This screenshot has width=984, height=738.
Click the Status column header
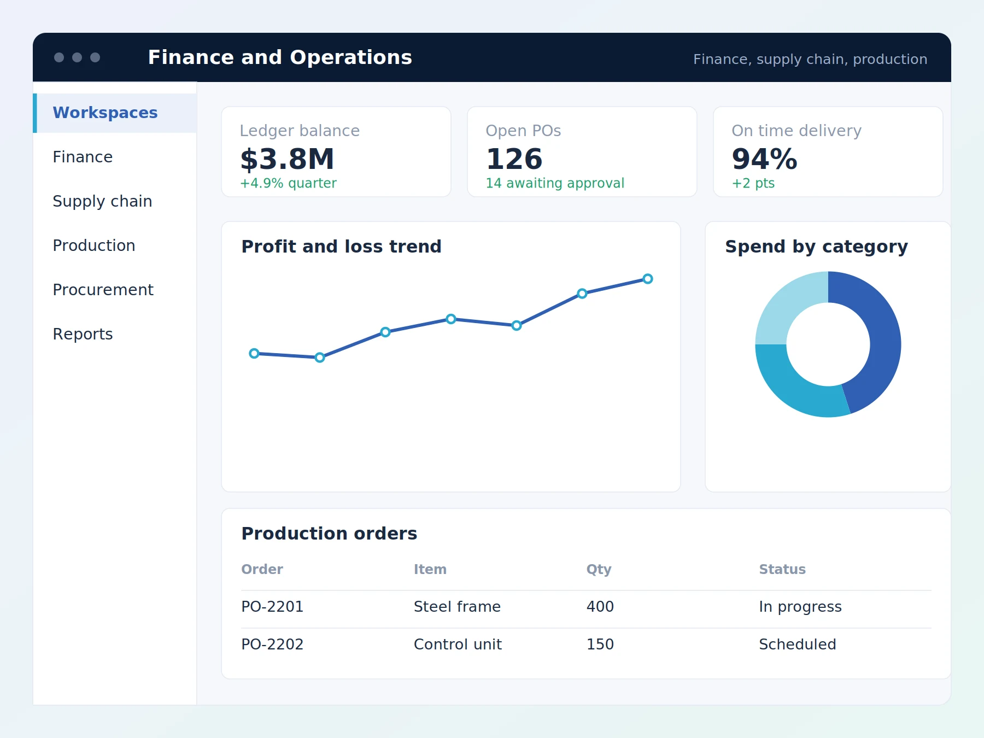pyautogui.click(x=782, y=570)
